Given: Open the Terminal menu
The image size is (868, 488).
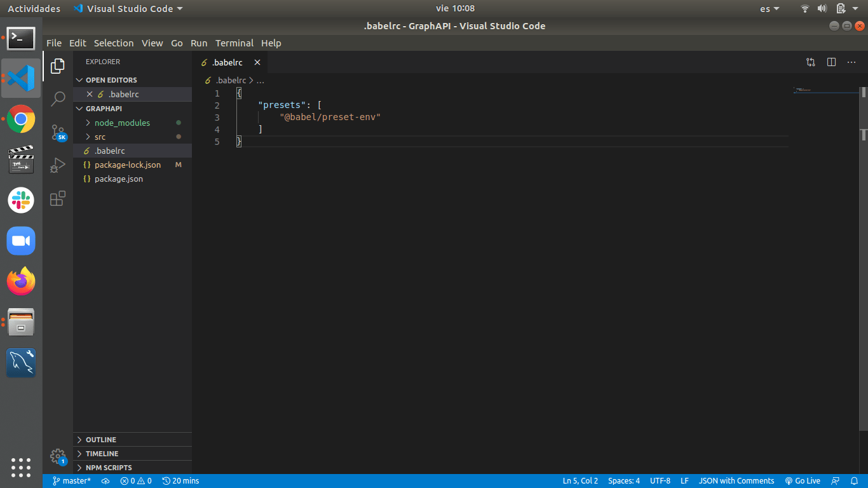Looking at the screenshot, I should [x=234, y=43].
